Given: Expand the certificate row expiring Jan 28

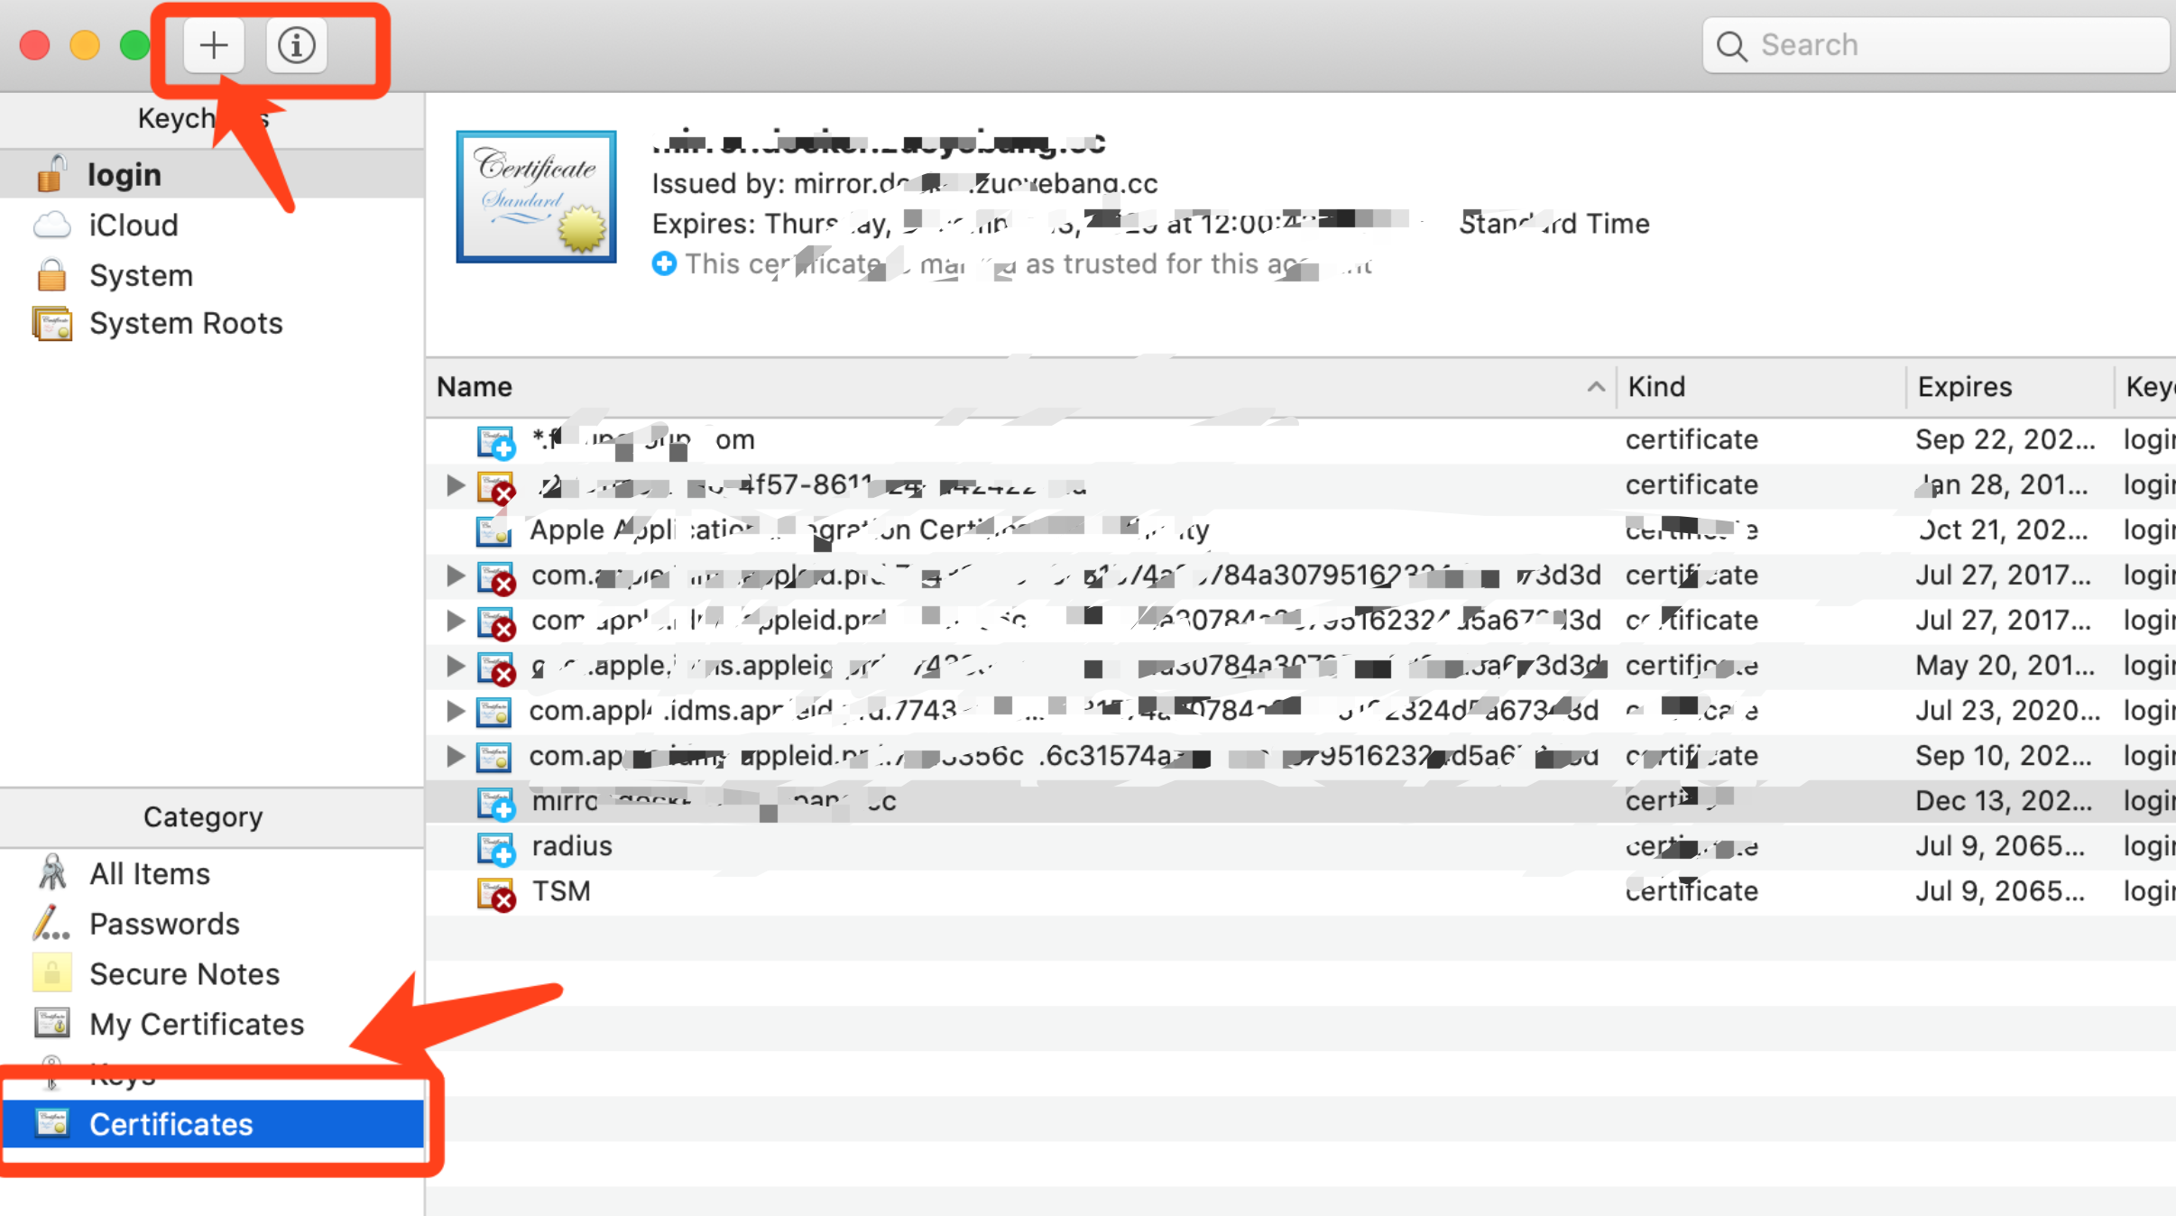Looking at the screenshot, I should [456, 485].
